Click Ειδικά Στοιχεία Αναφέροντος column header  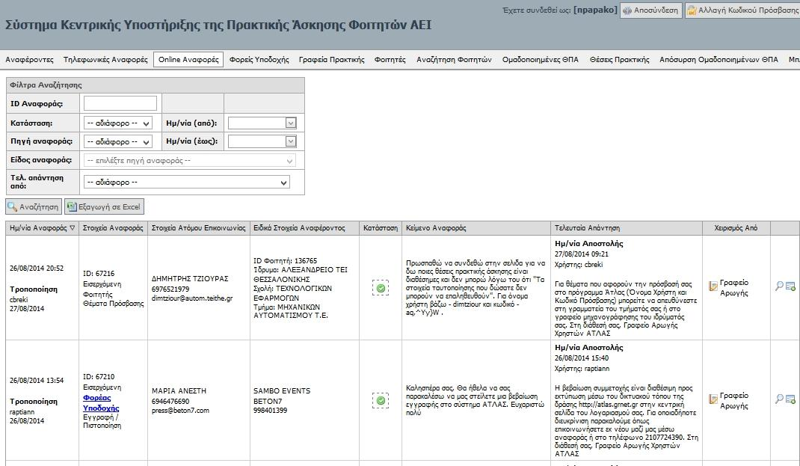click(304, 228)
